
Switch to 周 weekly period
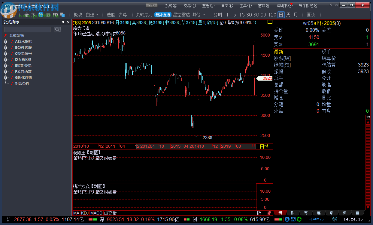pyautogui.click(x=288, y=15)
